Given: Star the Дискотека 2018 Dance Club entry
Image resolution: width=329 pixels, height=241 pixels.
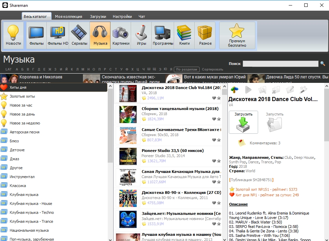Looking at the screenshot, I should [x=219, y=98].
